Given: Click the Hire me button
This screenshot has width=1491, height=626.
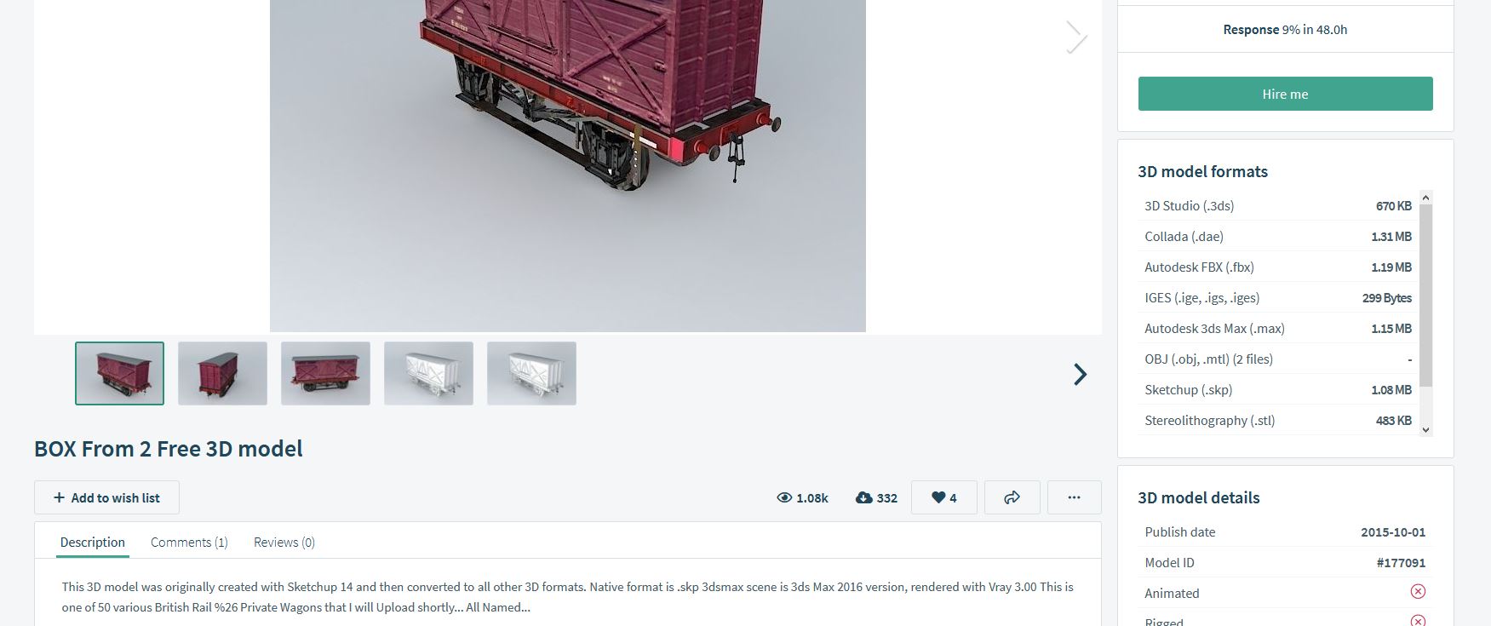Looking at the screenshot, I should point(1285,94).
